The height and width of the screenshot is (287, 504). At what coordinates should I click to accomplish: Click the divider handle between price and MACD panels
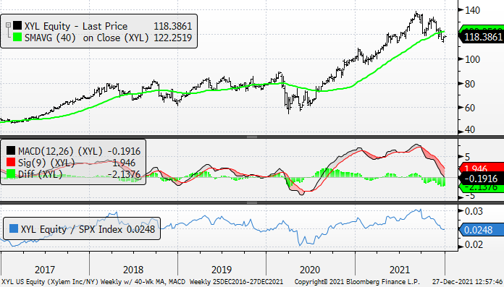click(x=252, y=137)
